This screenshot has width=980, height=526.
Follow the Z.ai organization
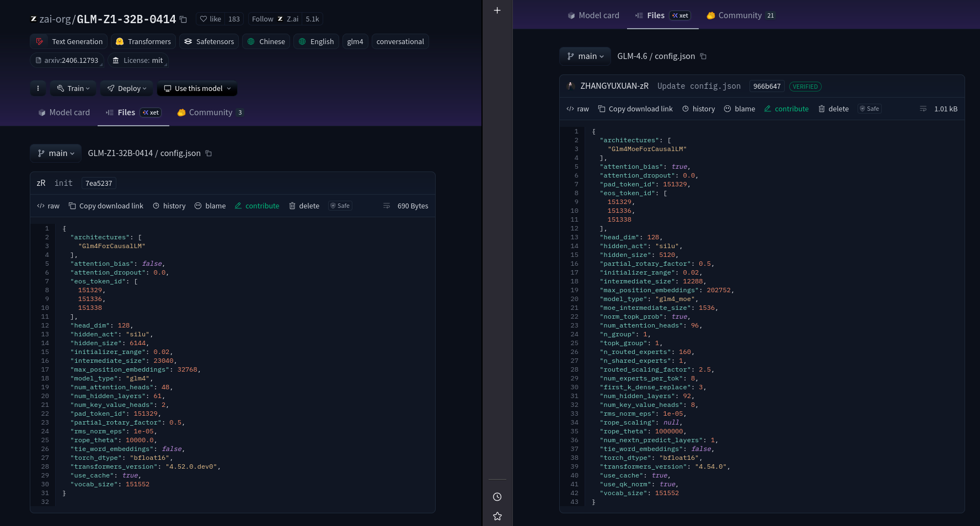click(275, 19)
